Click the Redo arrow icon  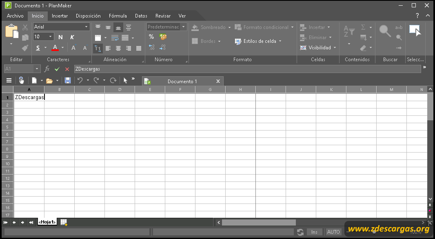(x=96, y=80)
